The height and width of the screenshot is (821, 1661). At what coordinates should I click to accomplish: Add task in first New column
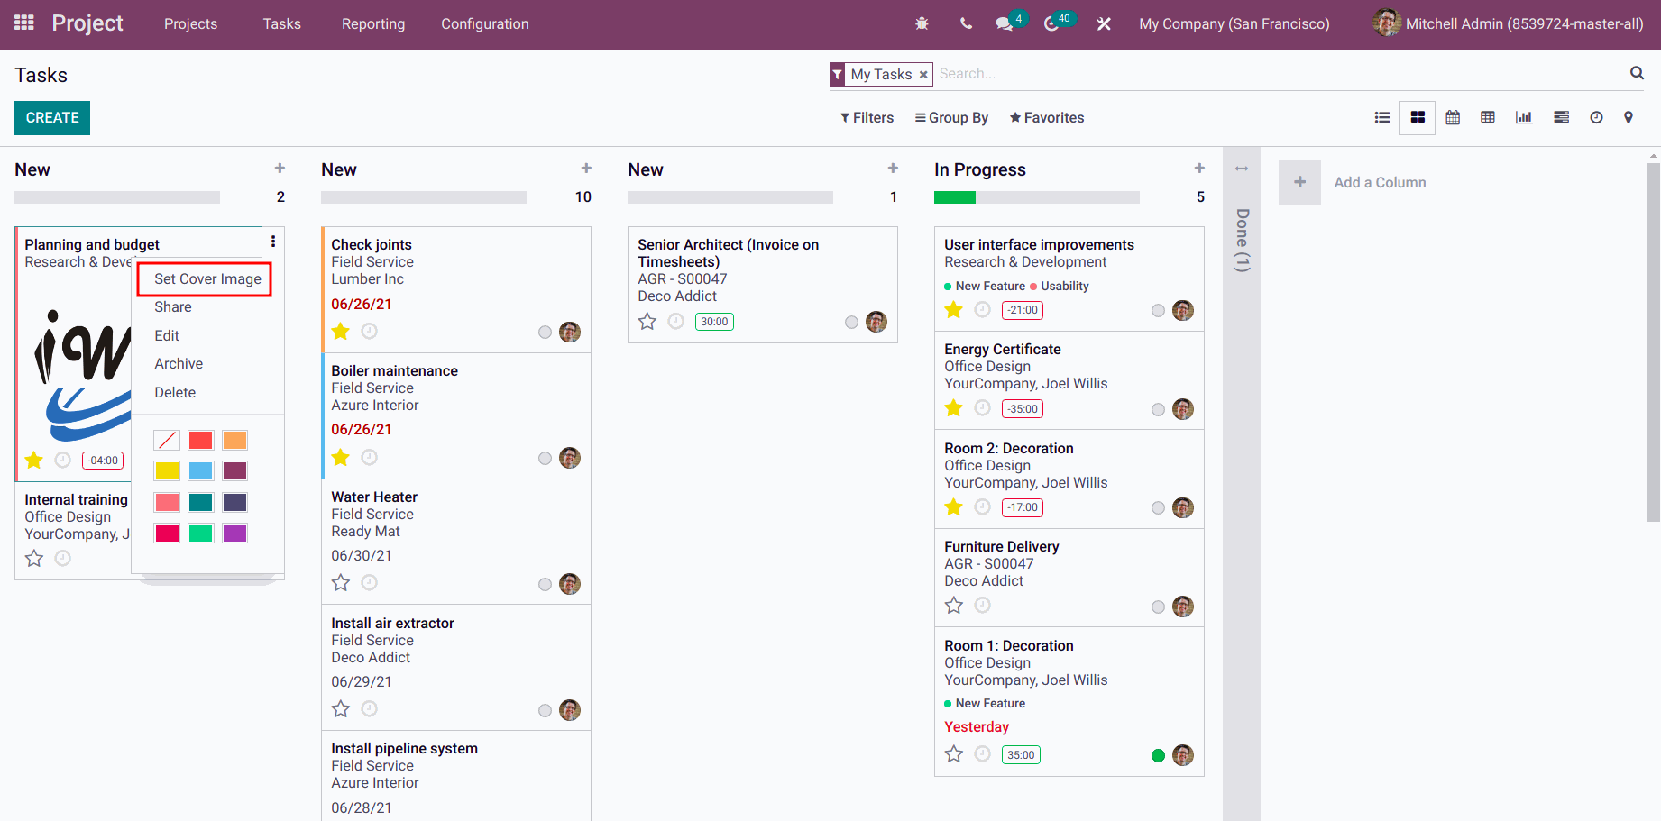[280, 169]
